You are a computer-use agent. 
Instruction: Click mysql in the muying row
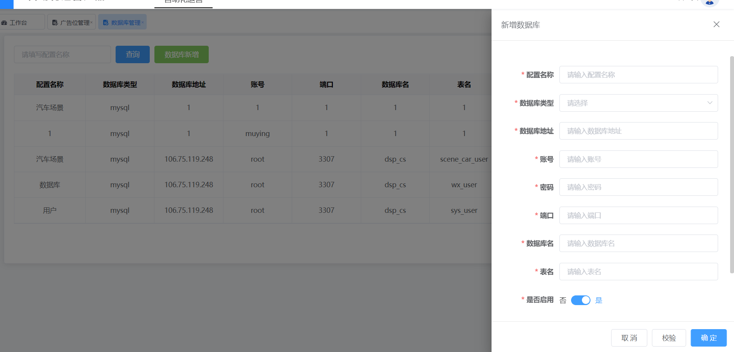click(120, 133)
